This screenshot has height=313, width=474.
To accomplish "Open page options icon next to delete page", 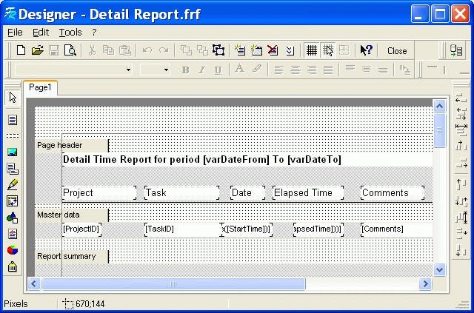I will click(290, 50).
